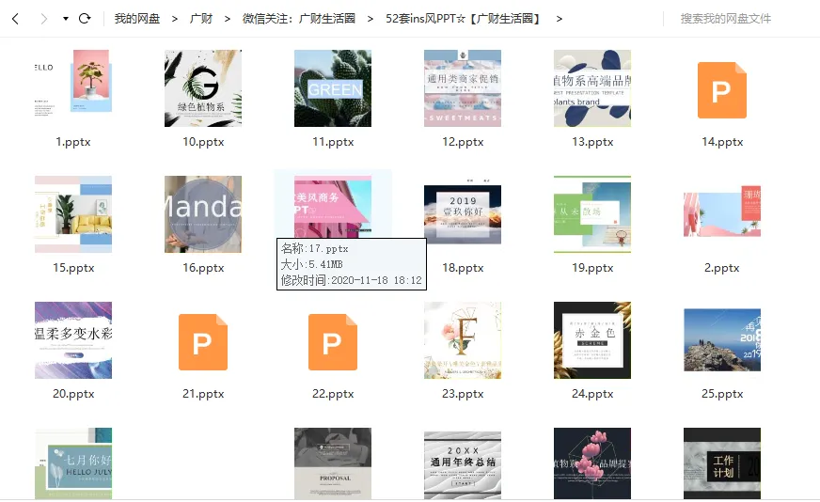Select the 18.pptx 2019 thumbnail

463,211
